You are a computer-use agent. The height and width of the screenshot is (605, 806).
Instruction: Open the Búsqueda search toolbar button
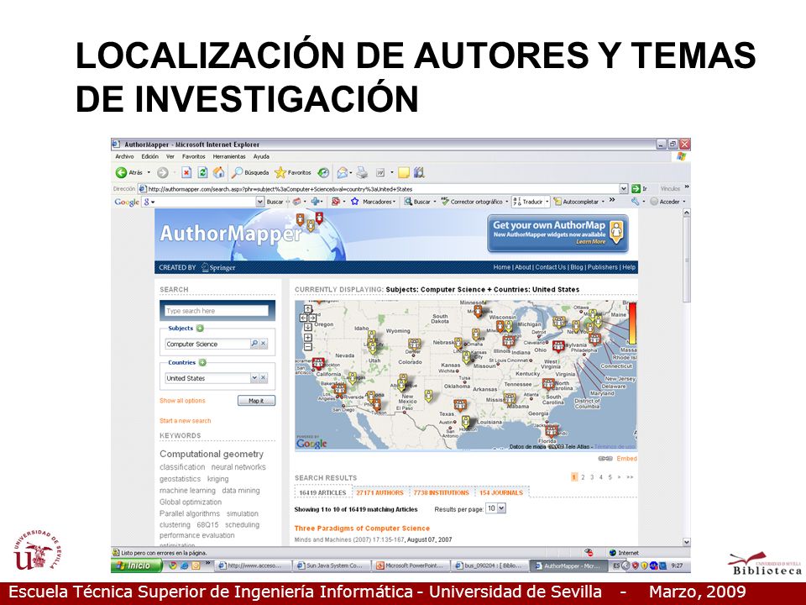point(250,173)
